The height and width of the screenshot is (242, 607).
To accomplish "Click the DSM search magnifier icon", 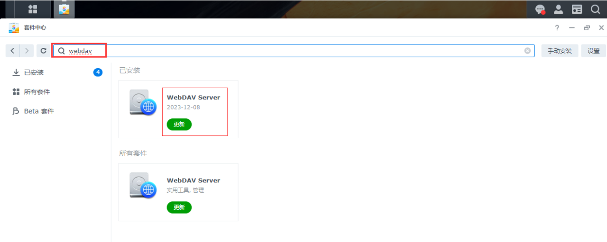I will pos(595,9).
